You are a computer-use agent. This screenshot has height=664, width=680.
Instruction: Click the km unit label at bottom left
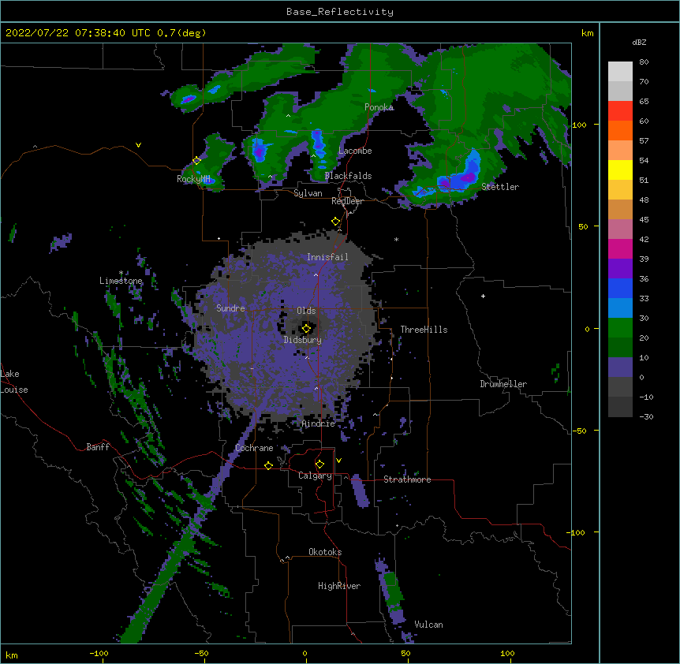tap(12, 655)
